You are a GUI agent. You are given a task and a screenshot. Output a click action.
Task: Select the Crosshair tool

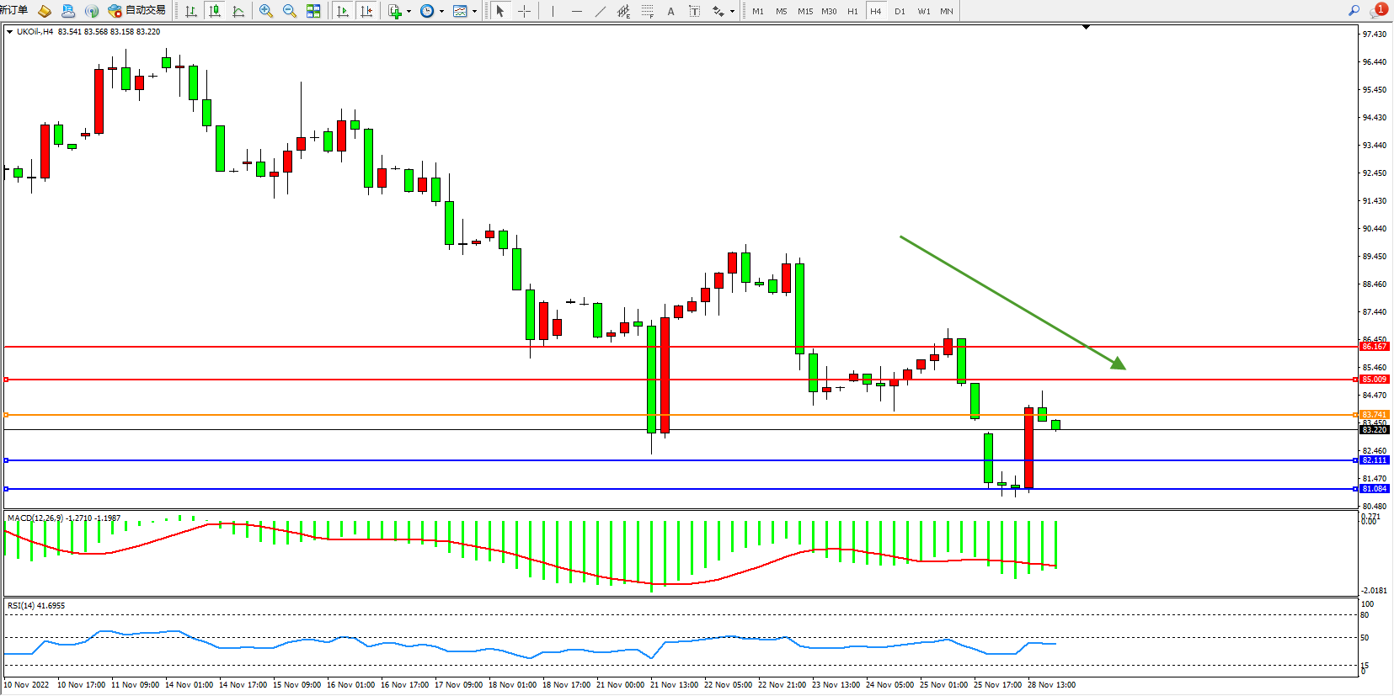(524, 11)
